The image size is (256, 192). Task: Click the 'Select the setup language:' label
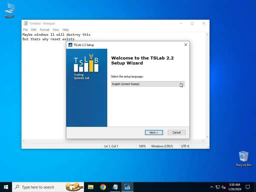(x=127, y=76)
